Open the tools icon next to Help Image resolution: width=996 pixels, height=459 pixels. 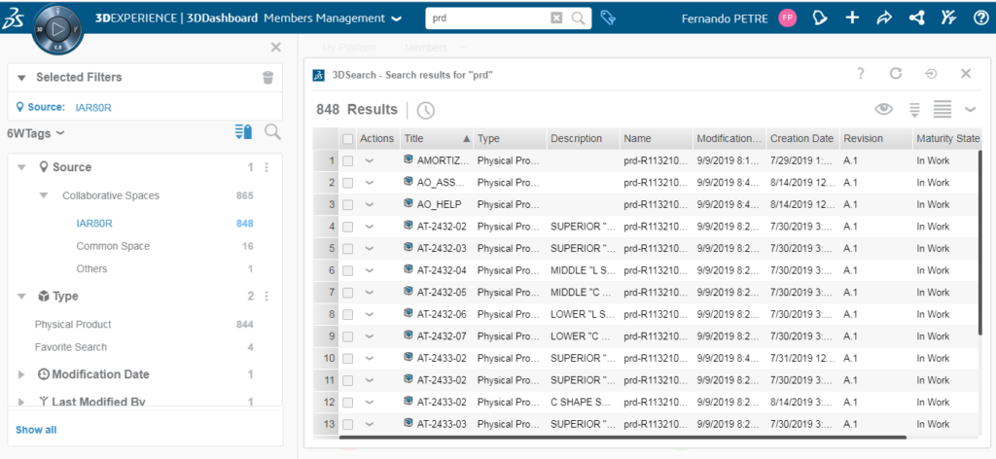click(948, 18)
